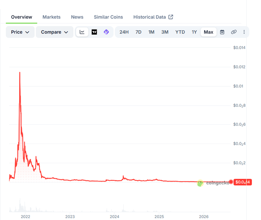Viewport: 261px width, 220px height.
Task: Click the 2024 x-axis label
Action: 114,217
